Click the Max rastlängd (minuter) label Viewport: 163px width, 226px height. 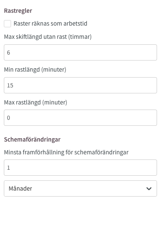[x=35, y=102]
